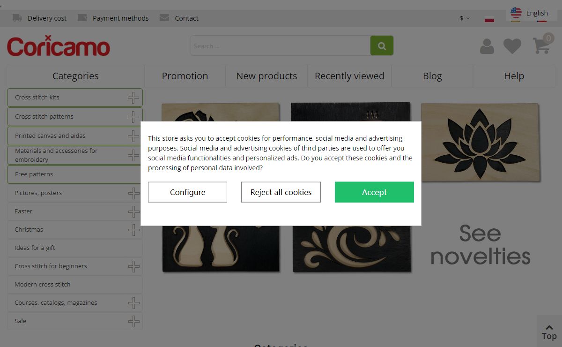Click the Configure cookies button

tap(187, 192)
